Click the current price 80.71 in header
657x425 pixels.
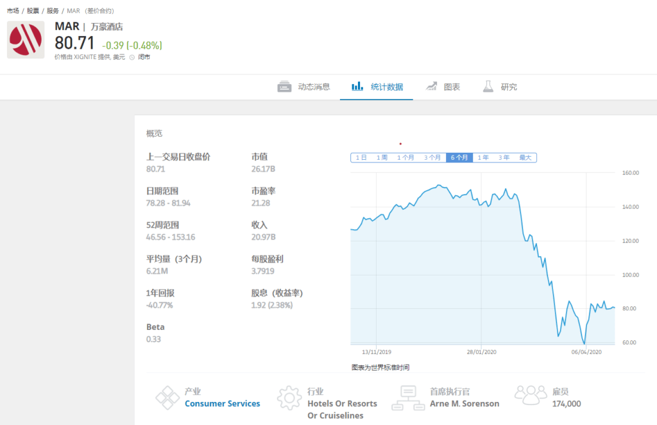(74, 43)
